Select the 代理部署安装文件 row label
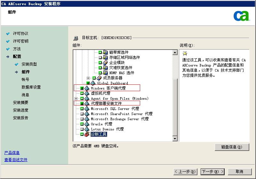 [x=106, y=104]
